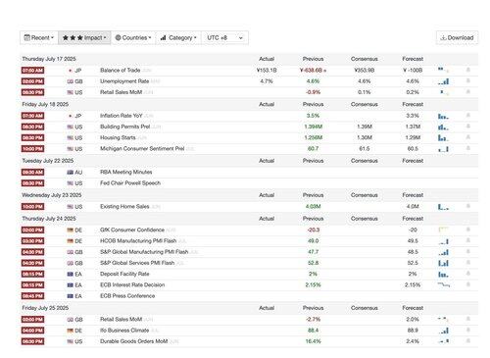The width and height of the screenshot is (490, 358).
Task: Select the US Retail Sales MoM event
Action: click(121, 92)
